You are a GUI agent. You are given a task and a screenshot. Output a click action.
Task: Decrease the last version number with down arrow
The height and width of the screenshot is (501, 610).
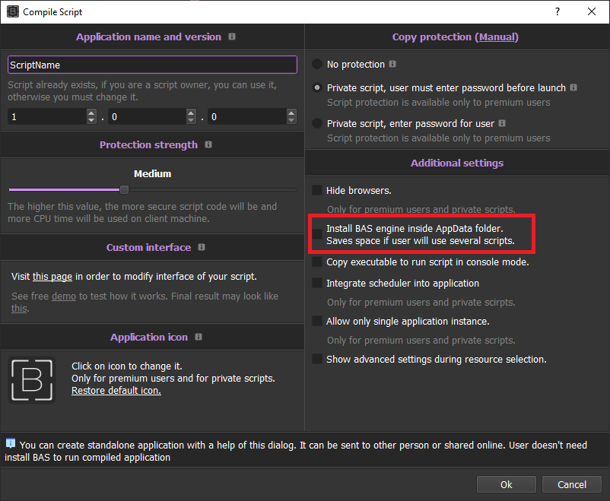point(291,121)
